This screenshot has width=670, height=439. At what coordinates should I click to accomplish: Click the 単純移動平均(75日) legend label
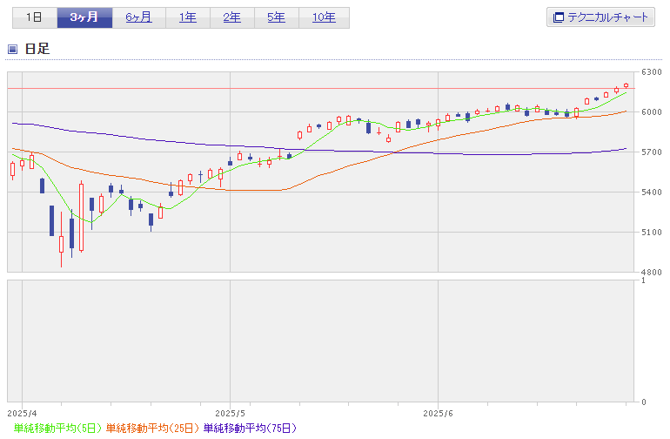pyautogui.click(x=250, y=428)
